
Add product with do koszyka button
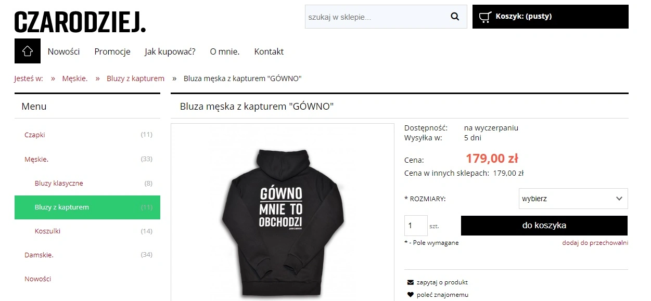(x=544, y=226)
